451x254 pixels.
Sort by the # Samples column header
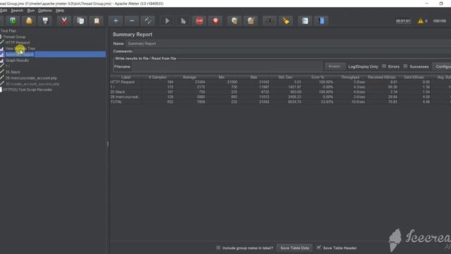pos(158,77)
